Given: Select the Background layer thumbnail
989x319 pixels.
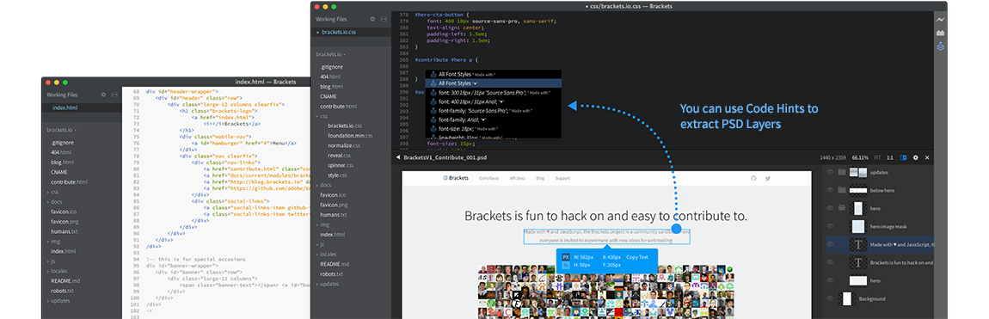Looking at the screenshot, I should click(x=847, y=298).
